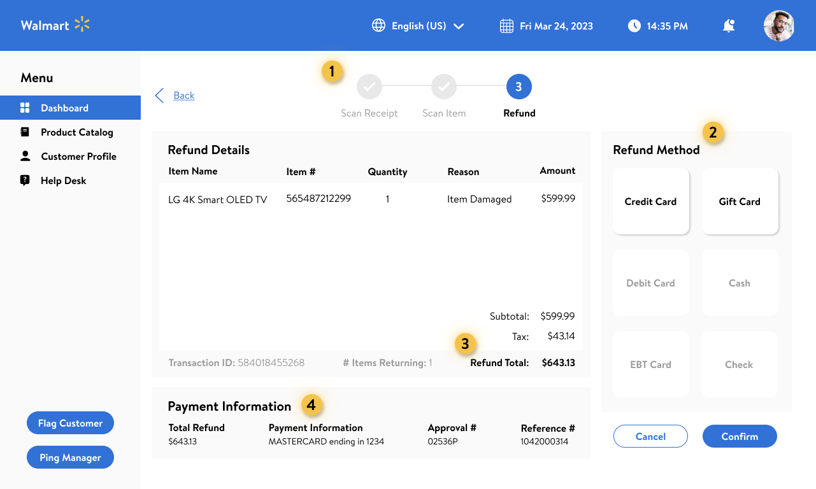This screenshot has height=489, width=816.
Task: Click the item amount $599.99 in the table row
Action: click(x=558, y=198)
